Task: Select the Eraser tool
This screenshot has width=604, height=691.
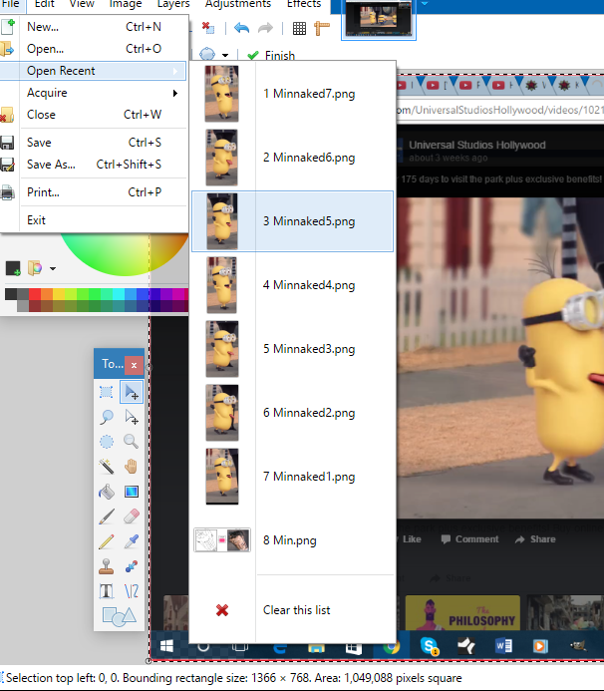Action: tap(132, 517)
